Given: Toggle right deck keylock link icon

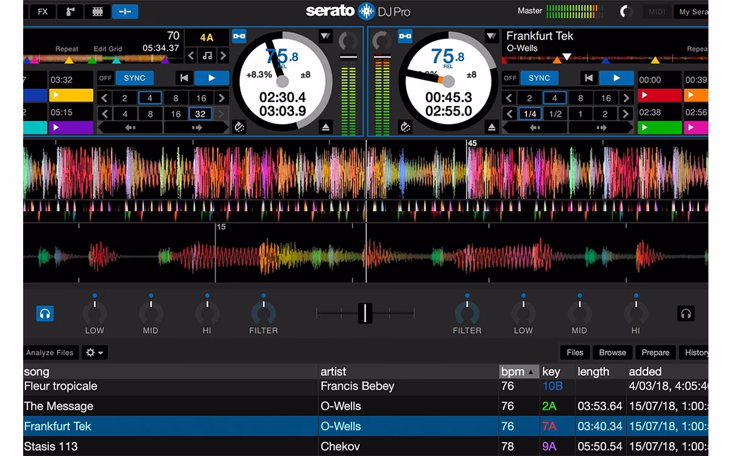Looking at the screenshot, I should click(405, 36).
